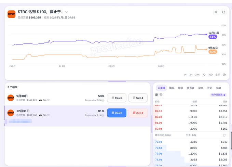
Task: Select the 79.0¢ bid price
Action: [158, 154]
